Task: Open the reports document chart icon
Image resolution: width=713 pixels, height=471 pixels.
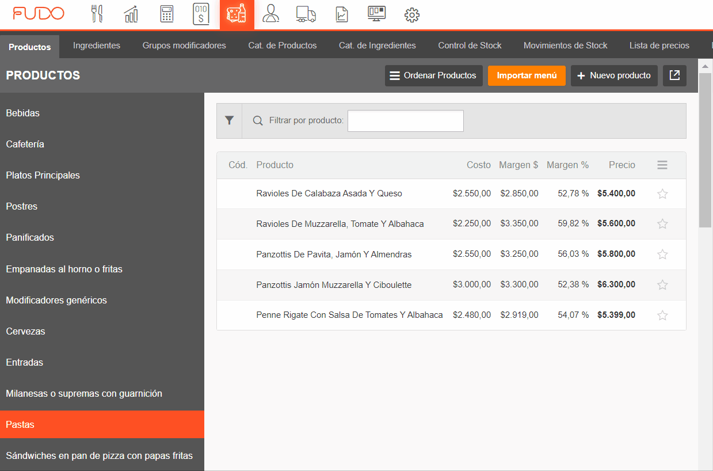Action: [342, 14]
